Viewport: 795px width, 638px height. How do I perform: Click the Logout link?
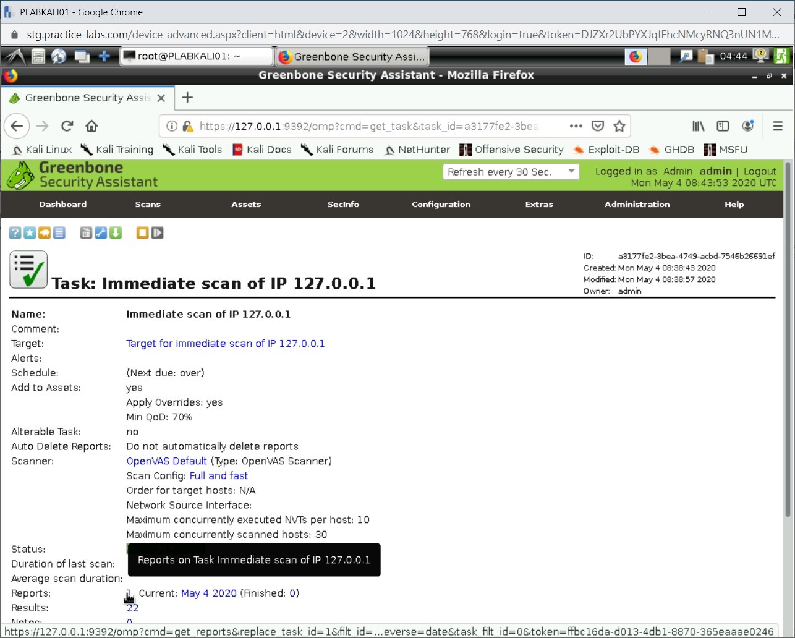pos(760,171)
